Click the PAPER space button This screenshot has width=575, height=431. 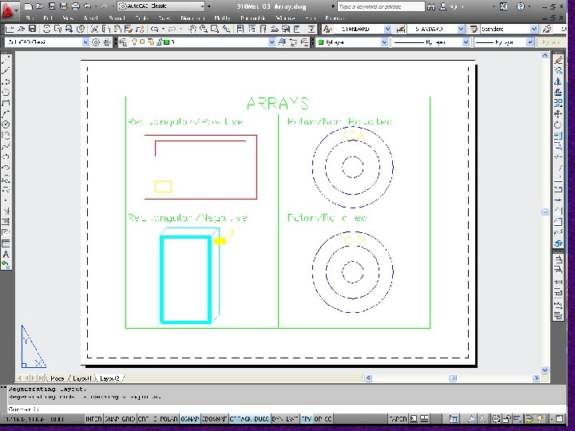398,418
